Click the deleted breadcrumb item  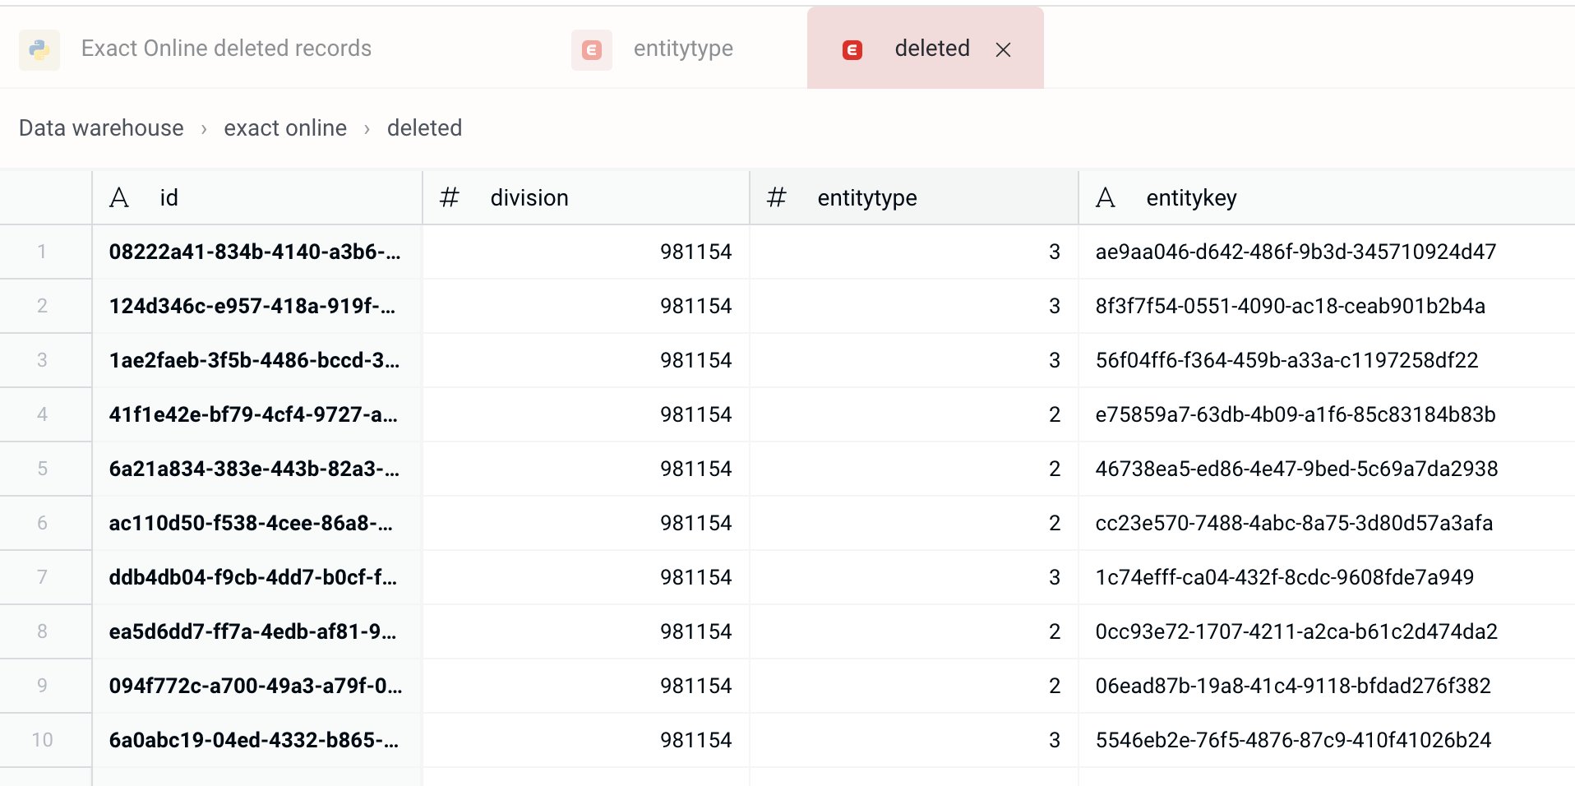point(424,128)
